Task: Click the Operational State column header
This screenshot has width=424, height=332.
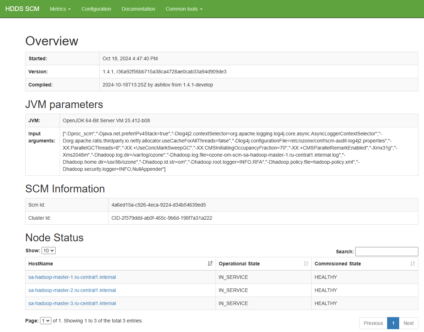Action: point(263,264)
